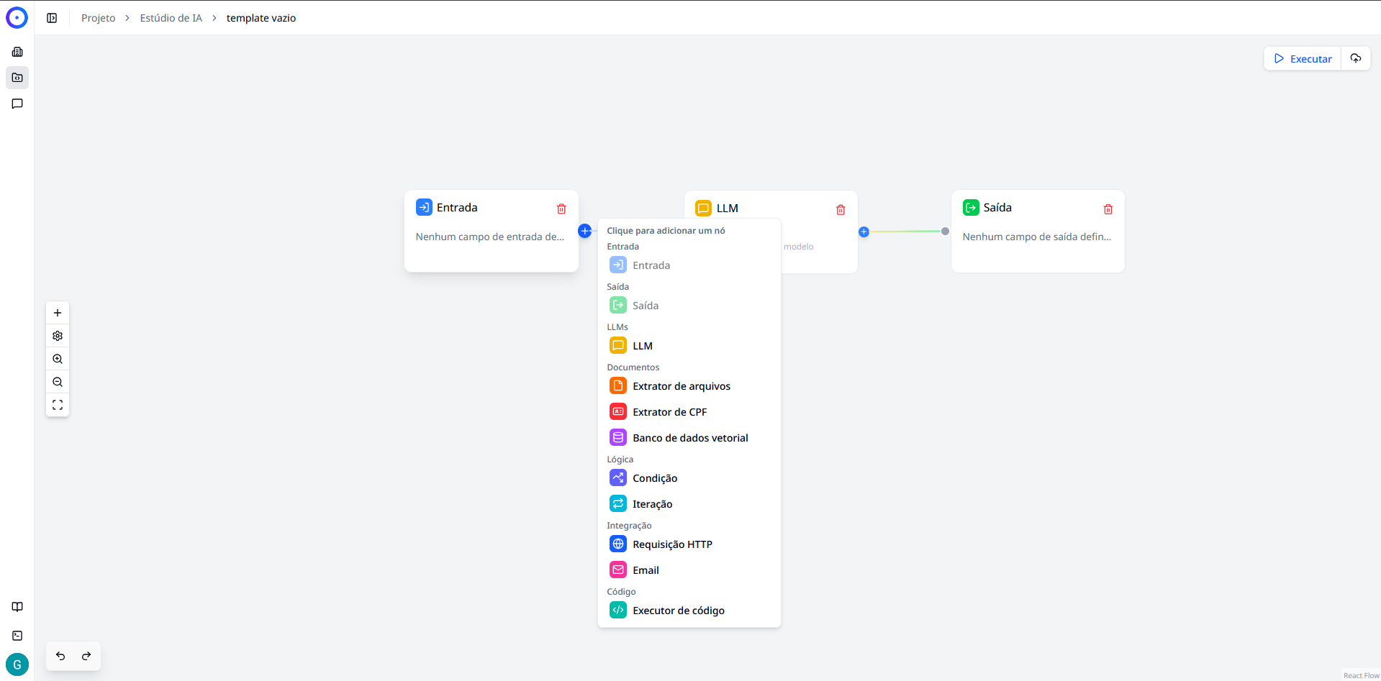The width and height of the screenshot is (1381, 681).
Task: Delete the Entrada node with trash icon
Action: [561, 209]
